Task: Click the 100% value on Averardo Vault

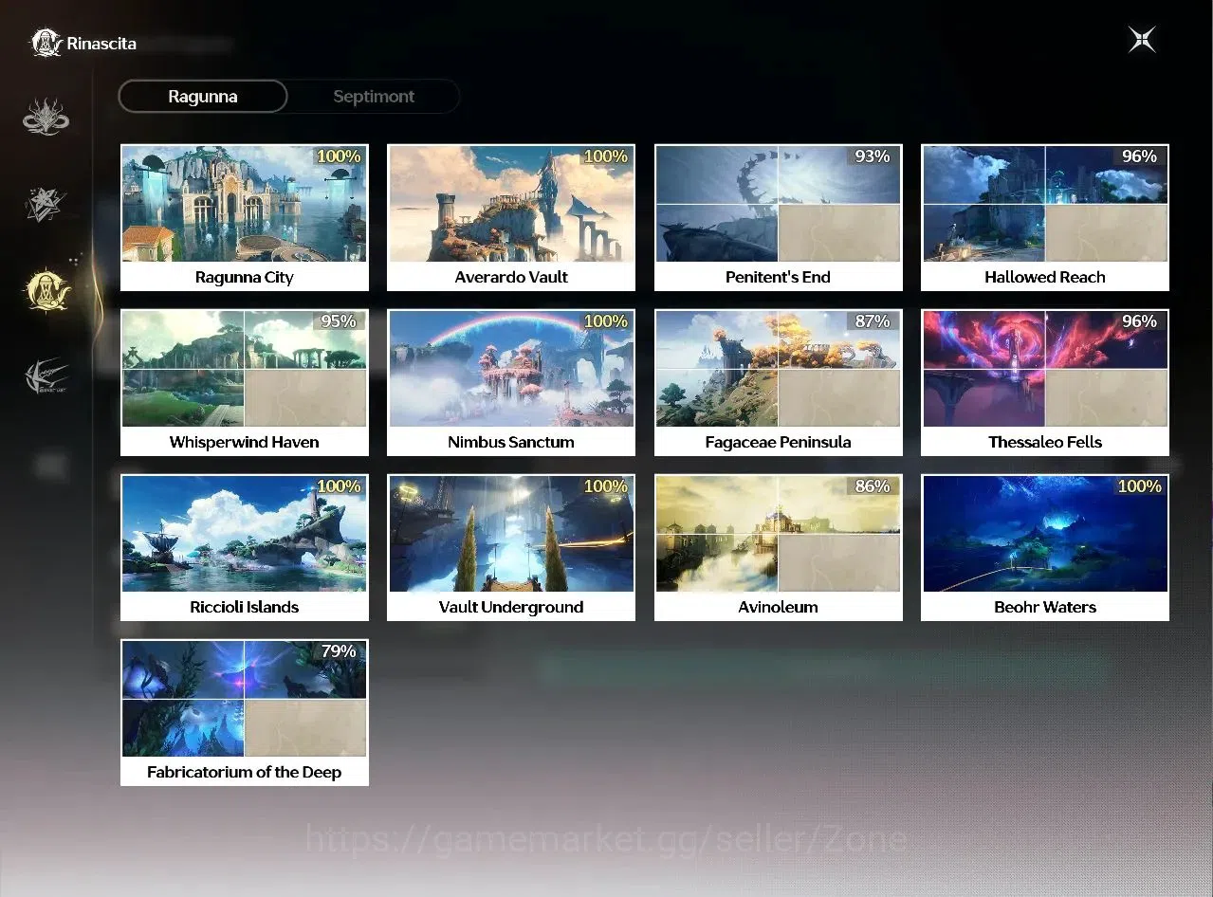Action: click(605, 156)
